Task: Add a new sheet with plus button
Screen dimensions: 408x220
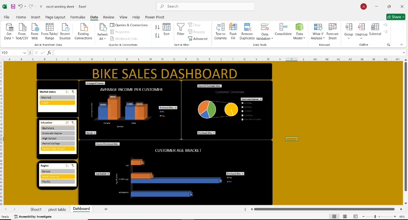Action: coord(106,209)
